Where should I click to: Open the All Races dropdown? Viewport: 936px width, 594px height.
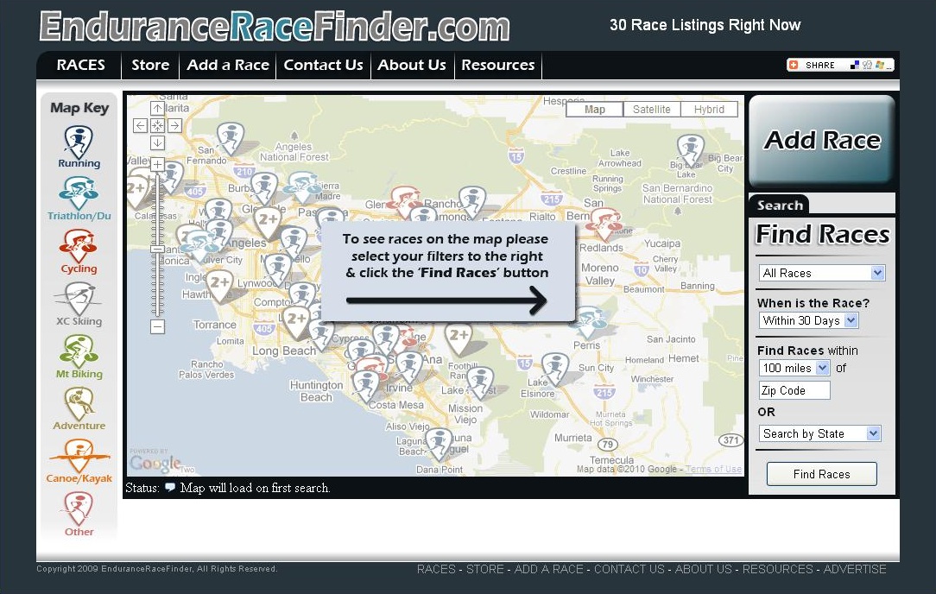click(822, 273)
